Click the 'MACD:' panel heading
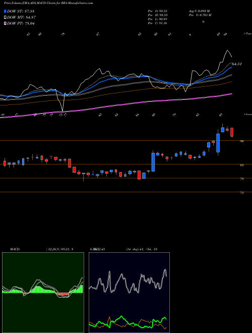The image size is (252, 333). 15,249
